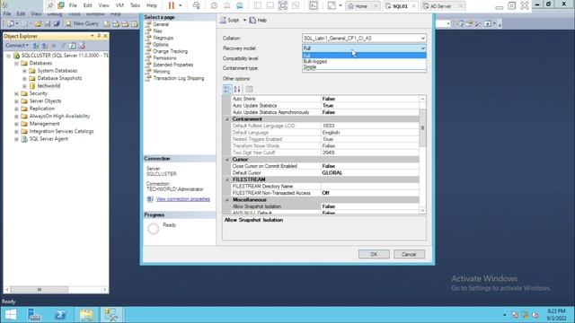
Task: Expand the System Databases folder
Action: coord(24,71)
